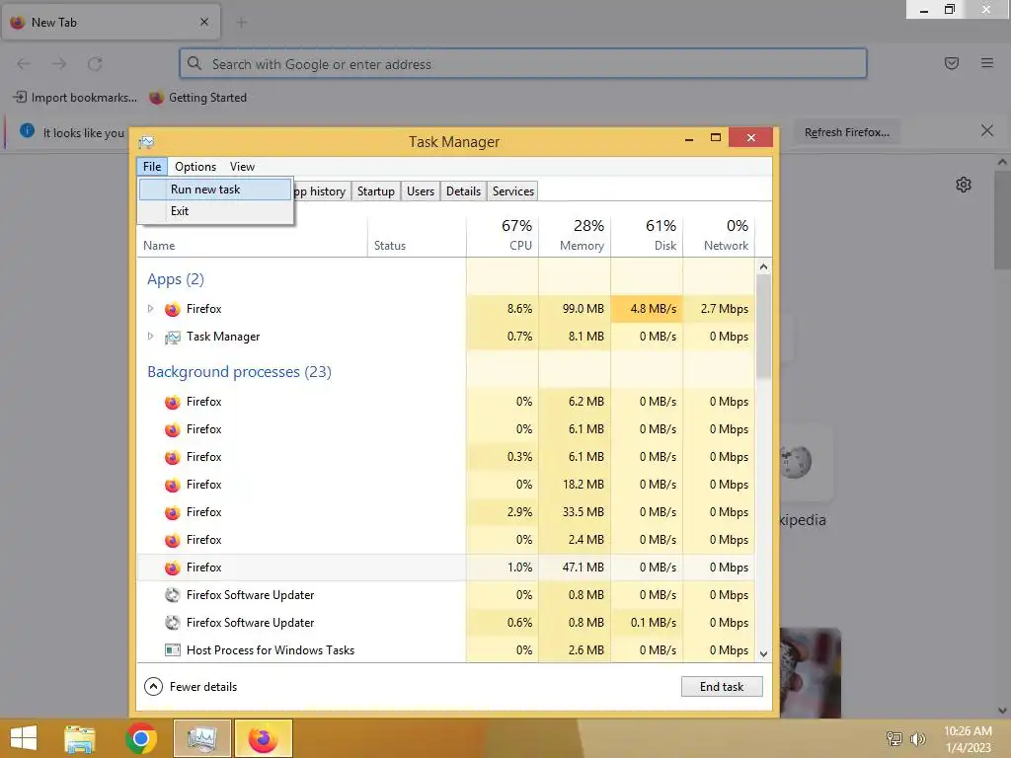Click the Save to Pocket icon in Firefox
The height and width of the screenshot is (758, 1011).
(x=952, y=63)
